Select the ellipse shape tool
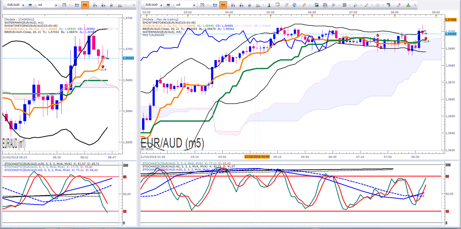Screen dimensions: 461x229 pos(378,5)
